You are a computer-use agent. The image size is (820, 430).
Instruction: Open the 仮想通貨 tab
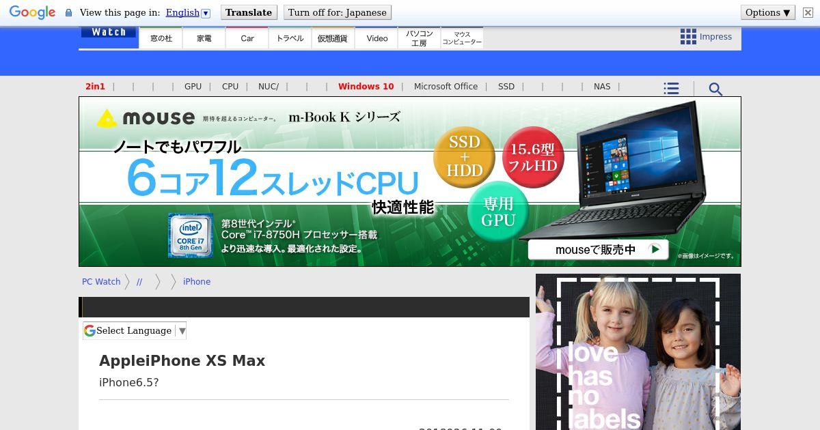(333, 38)
